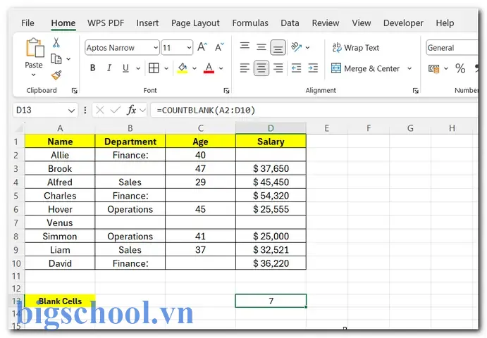Click the Percent Style icon
Screen dimensions: 487x338
tap(460, 68)
